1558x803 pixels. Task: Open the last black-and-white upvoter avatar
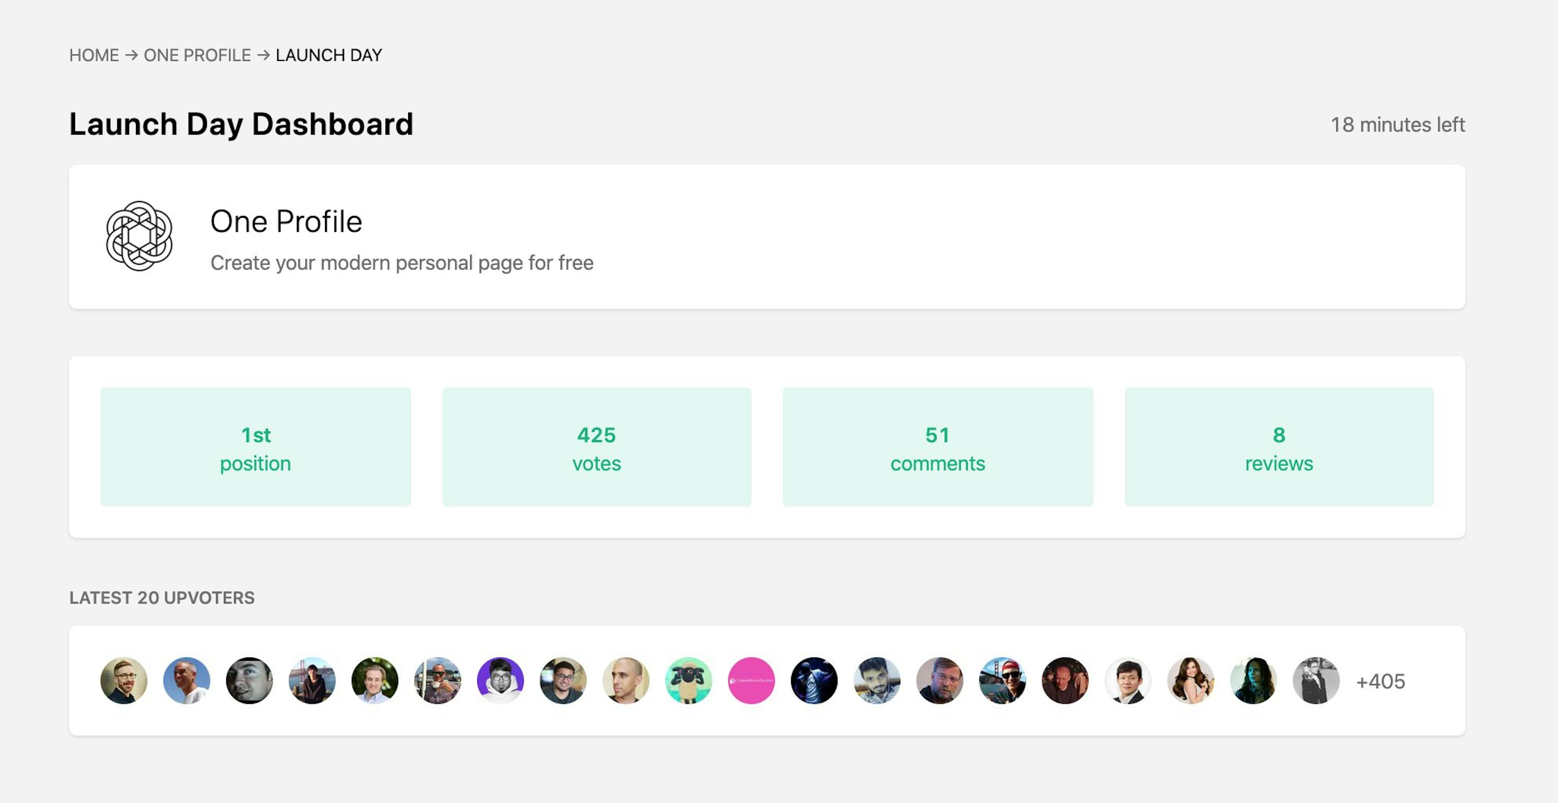[x=1316, y=680]
